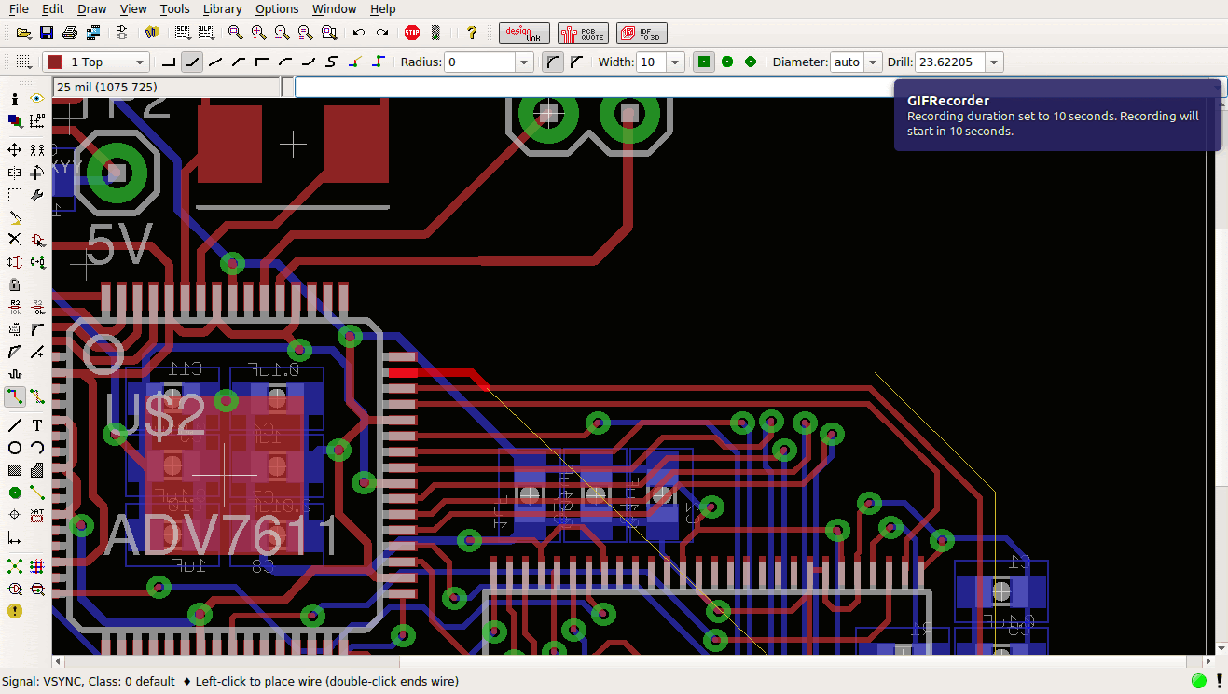
Task: Click the Print icon in toolbar
Action: [x=70, y=33]
